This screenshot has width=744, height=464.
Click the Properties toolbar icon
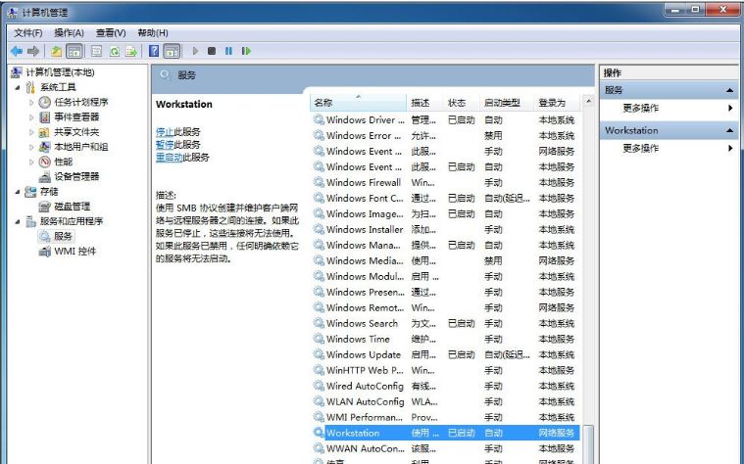(x=96, y=51)
